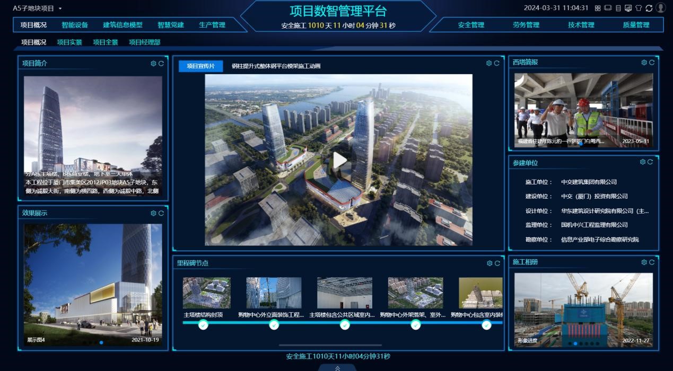Click the theme skin icon in the top bar
The height and width of the screenshot is (371, 673).
(x=639, y=8)
